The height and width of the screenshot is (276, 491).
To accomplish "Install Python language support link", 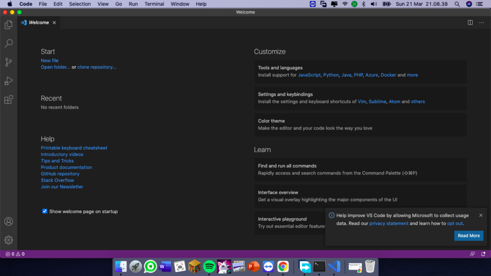I will [x=331, y=75].
